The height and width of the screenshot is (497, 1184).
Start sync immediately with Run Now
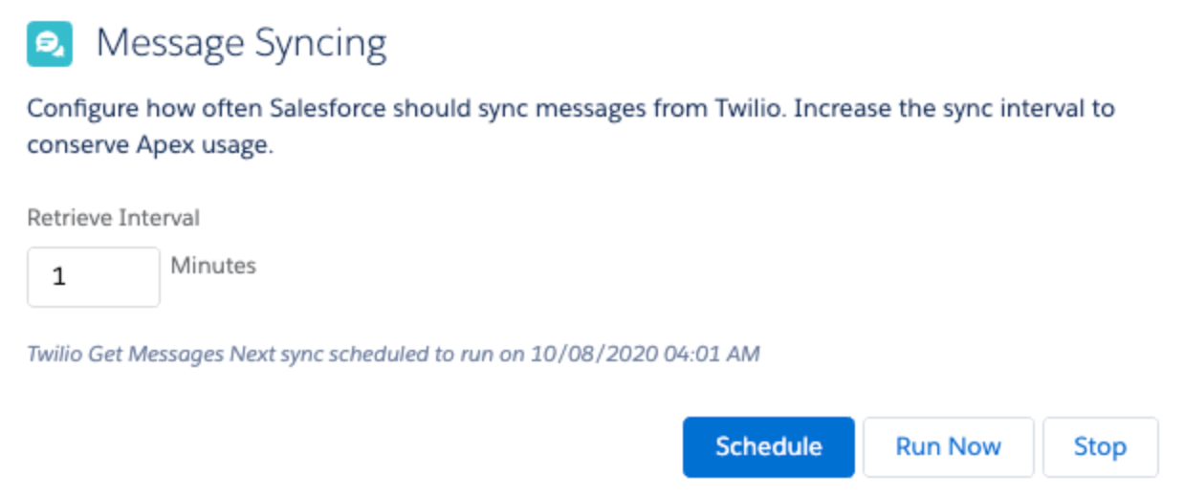click(948, 446)
